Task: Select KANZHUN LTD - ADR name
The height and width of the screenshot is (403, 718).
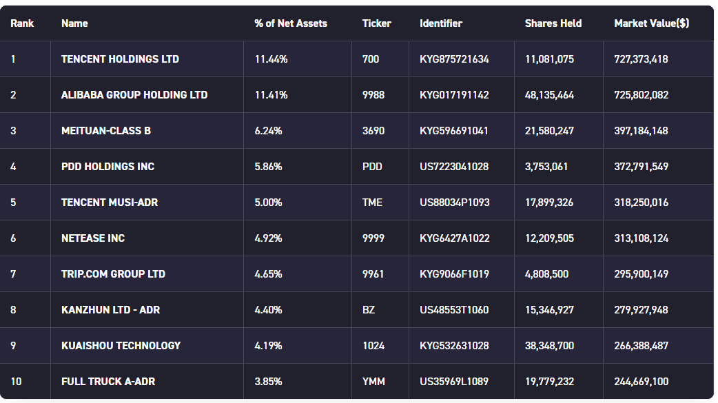Action: (110, 310)
